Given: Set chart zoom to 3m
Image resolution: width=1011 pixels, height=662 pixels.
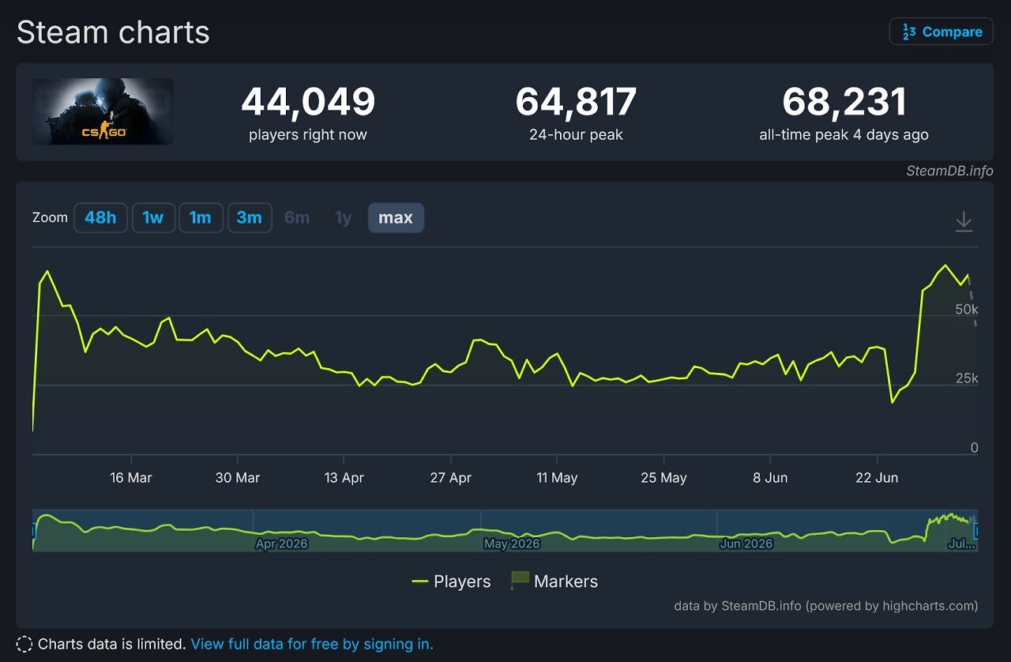Looking at the screenshot, I should coord(250,218).
